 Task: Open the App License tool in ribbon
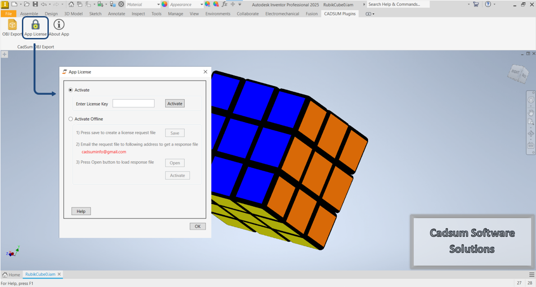point(35,28)
